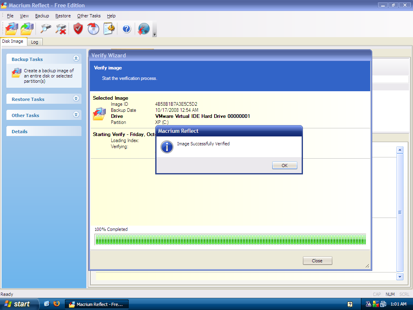Click the backup icon beside Create a backup image
413x310 pixels.
click(x=16, y=73)
